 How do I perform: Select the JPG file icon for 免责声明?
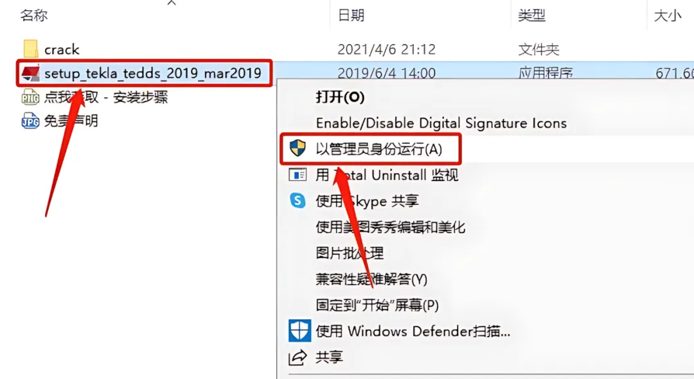[30, 121]
